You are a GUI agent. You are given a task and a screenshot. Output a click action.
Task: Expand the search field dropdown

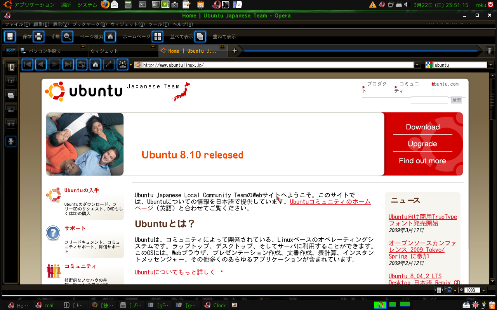pos(491,65)
